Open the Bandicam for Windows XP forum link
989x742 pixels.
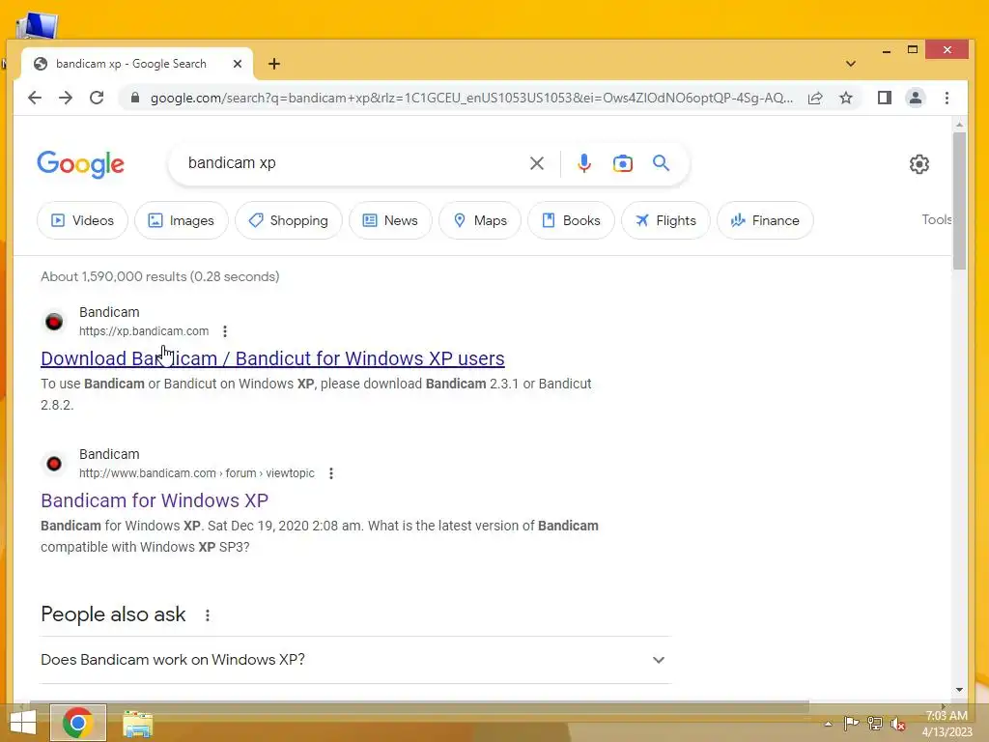pos(155,500)
